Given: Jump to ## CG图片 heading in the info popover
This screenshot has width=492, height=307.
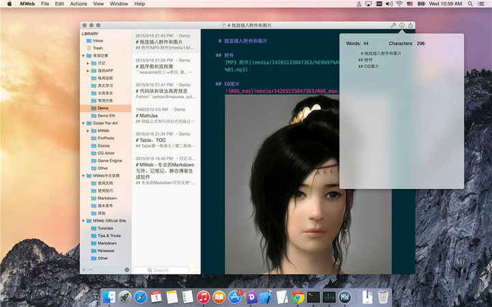Looking at the screenshot, I should pyautogui.click(x=368, y=66).
